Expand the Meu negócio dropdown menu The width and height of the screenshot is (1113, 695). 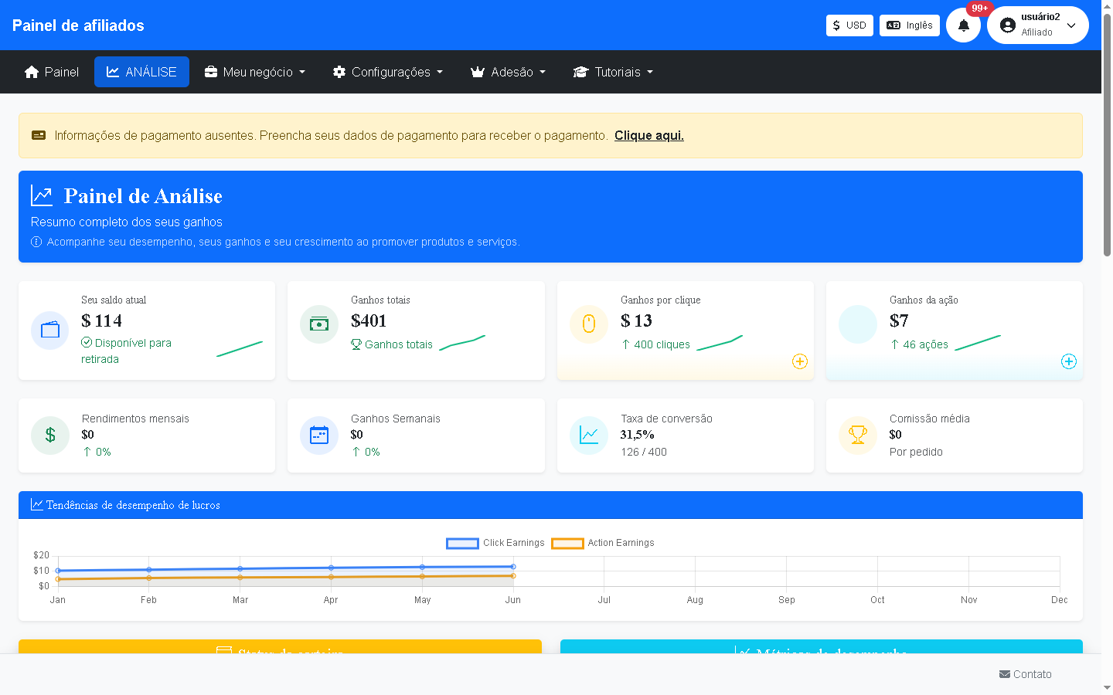point(255,72)
